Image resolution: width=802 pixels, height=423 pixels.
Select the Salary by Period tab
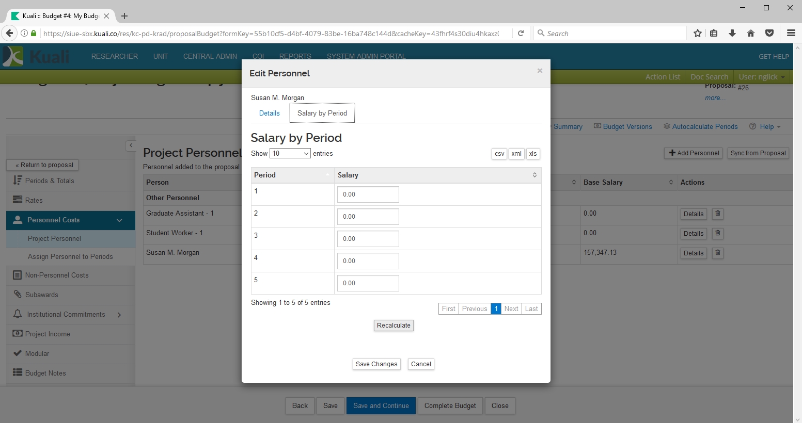[322, 113]
